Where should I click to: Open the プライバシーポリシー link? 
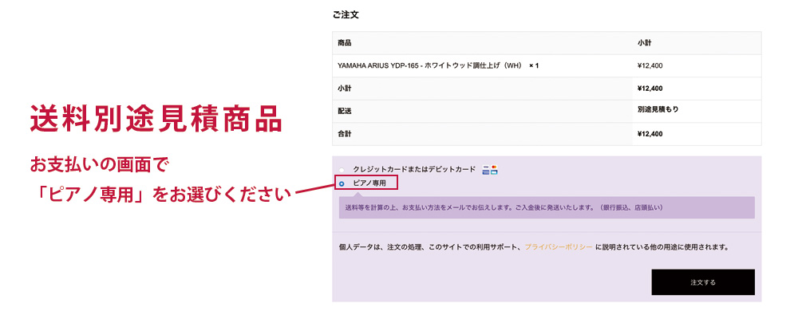click(x=559, y=247)
